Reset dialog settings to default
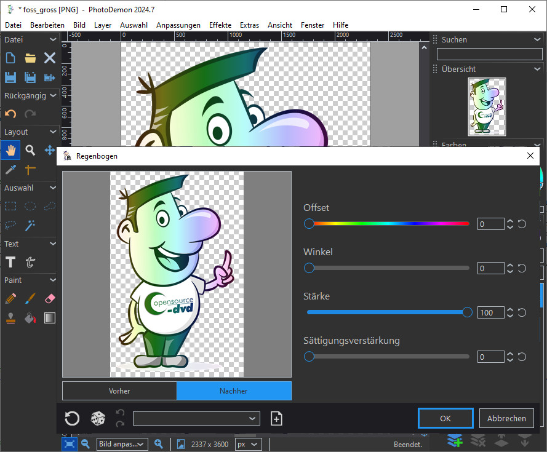This screenshot has height=452, width=547. [x=72, y=419]
